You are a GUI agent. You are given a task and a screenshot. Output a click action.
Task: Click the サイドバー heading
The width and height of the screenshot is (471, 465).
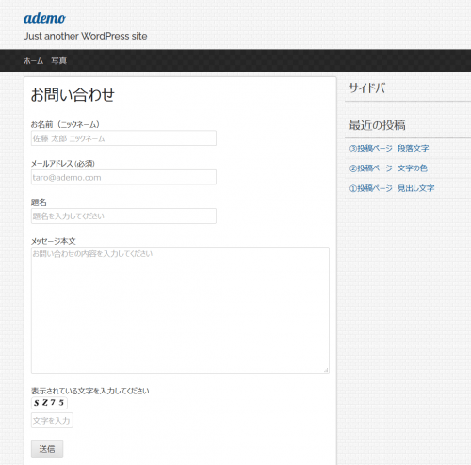click(x=372, y=88)
